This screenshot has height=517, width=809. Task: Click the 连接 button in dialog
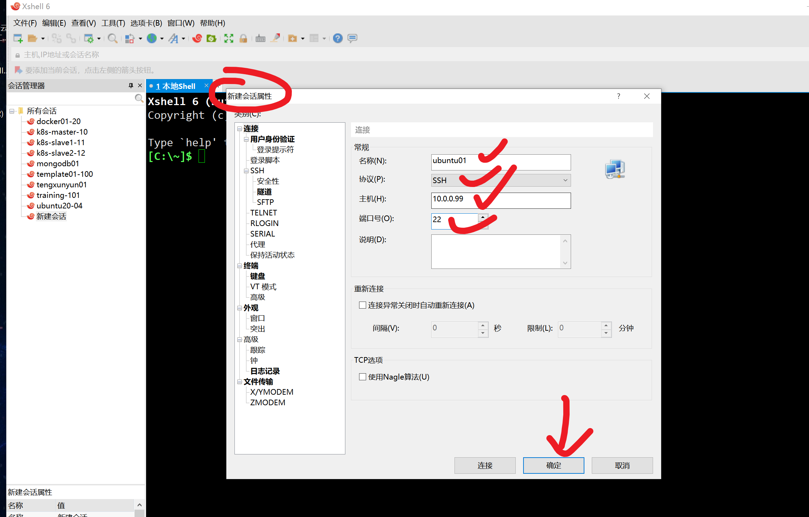point(485,465)
